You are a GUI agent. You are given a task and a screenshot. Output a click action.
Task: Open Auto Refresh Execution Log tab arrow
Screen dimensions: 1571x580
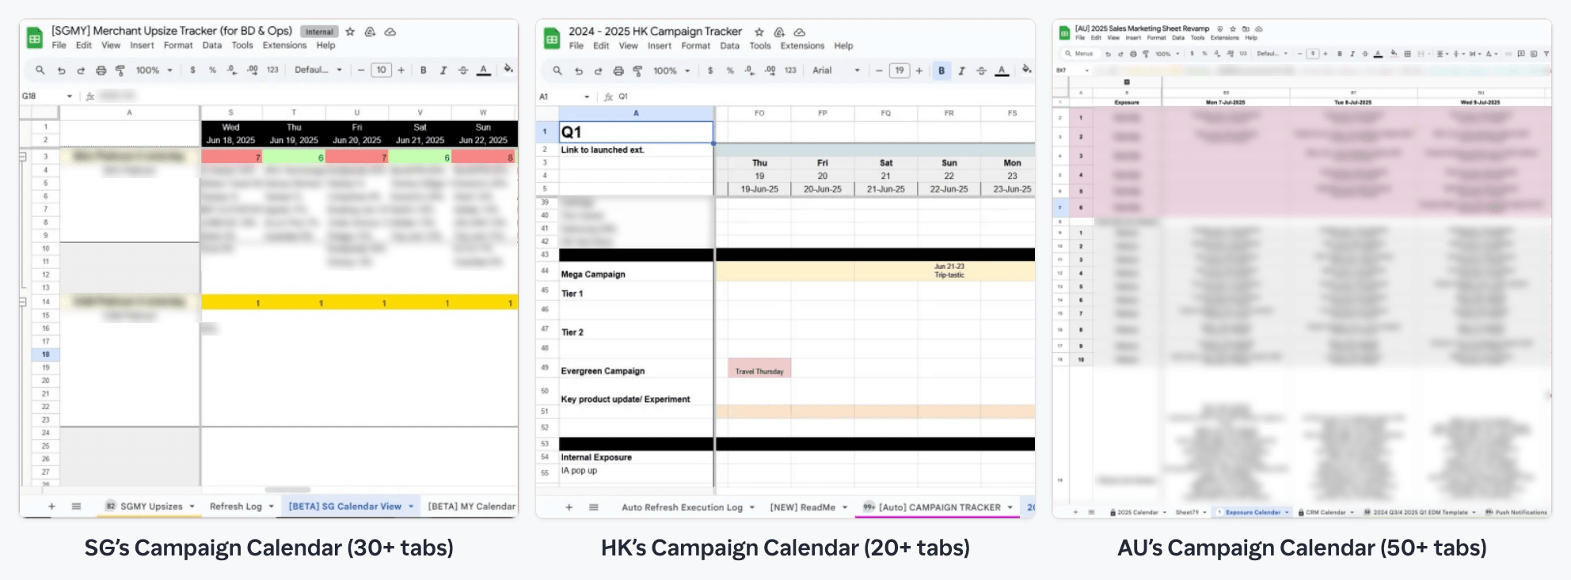tap(751, 507)
